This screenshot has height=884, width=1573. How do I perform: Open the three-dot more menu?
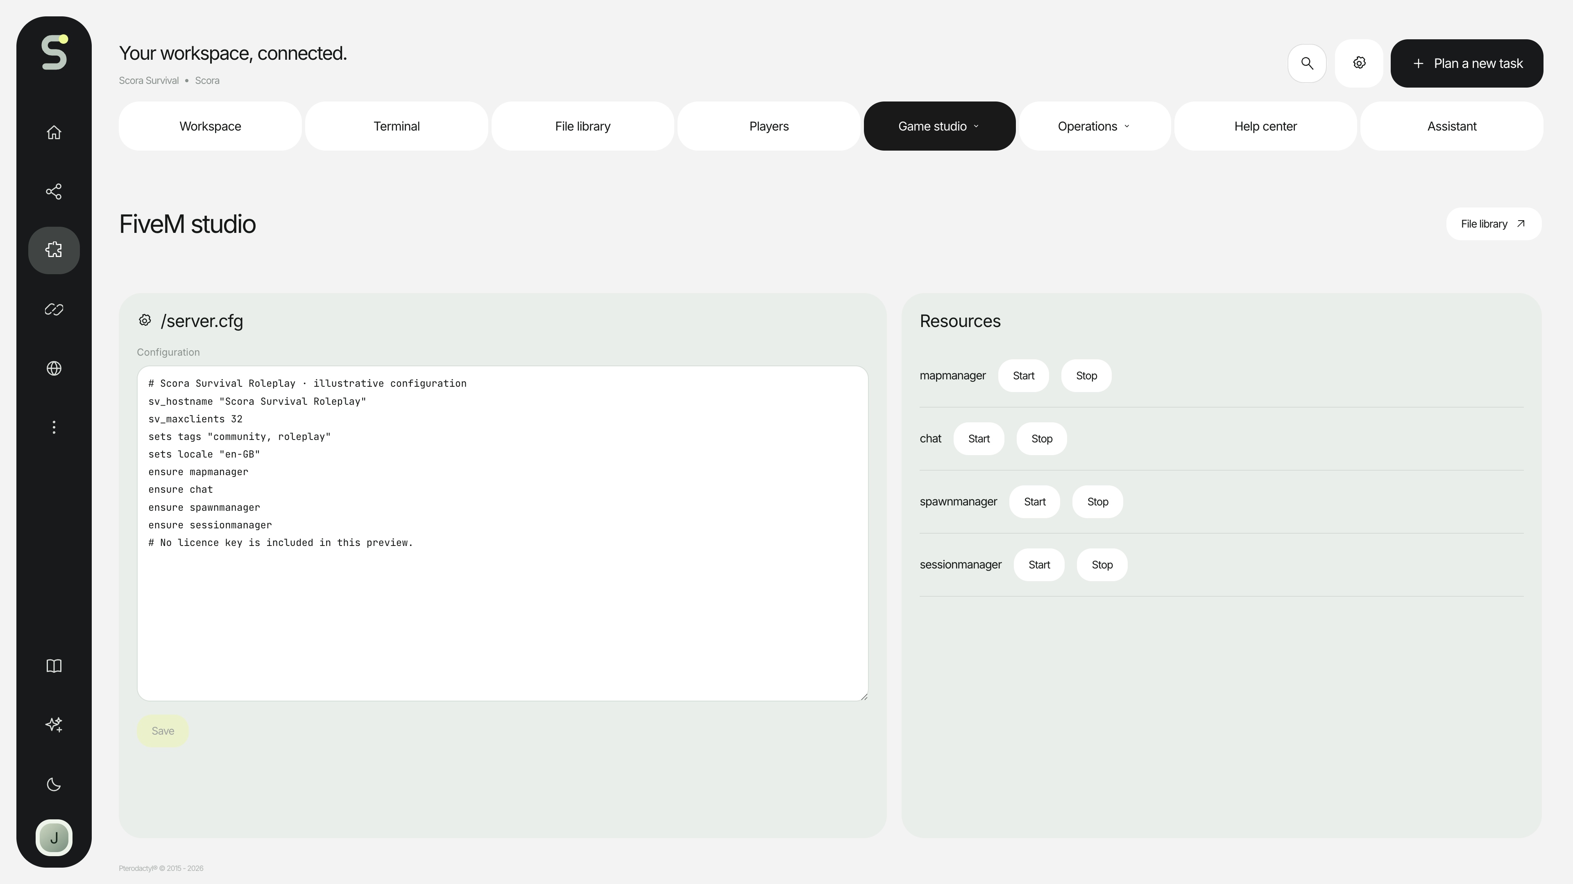tap(54, 427)
